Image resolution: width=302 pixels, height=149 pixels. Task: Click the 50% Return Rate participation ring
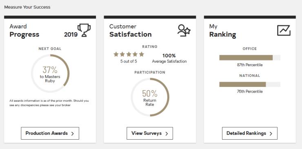tap(150, 97)
